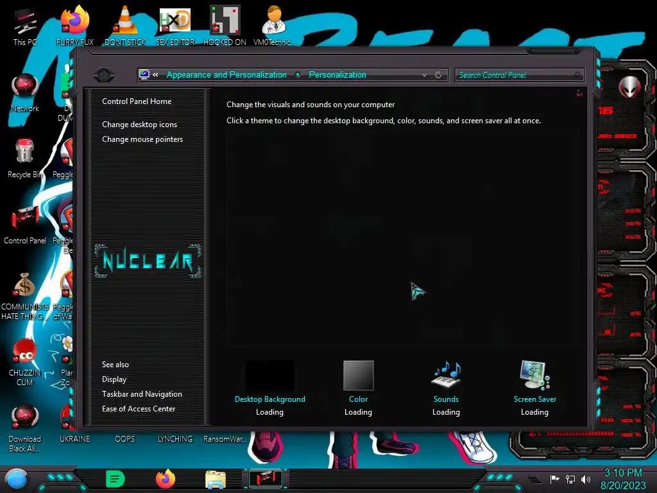Open the Start orb

16,480
